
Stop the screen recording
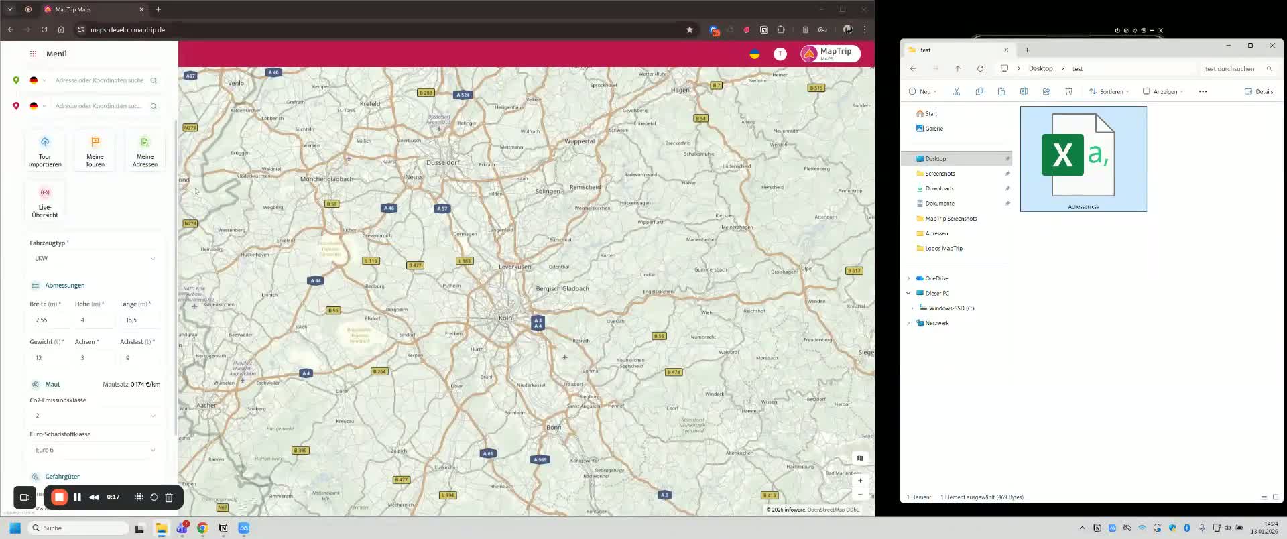click(59, 497)
